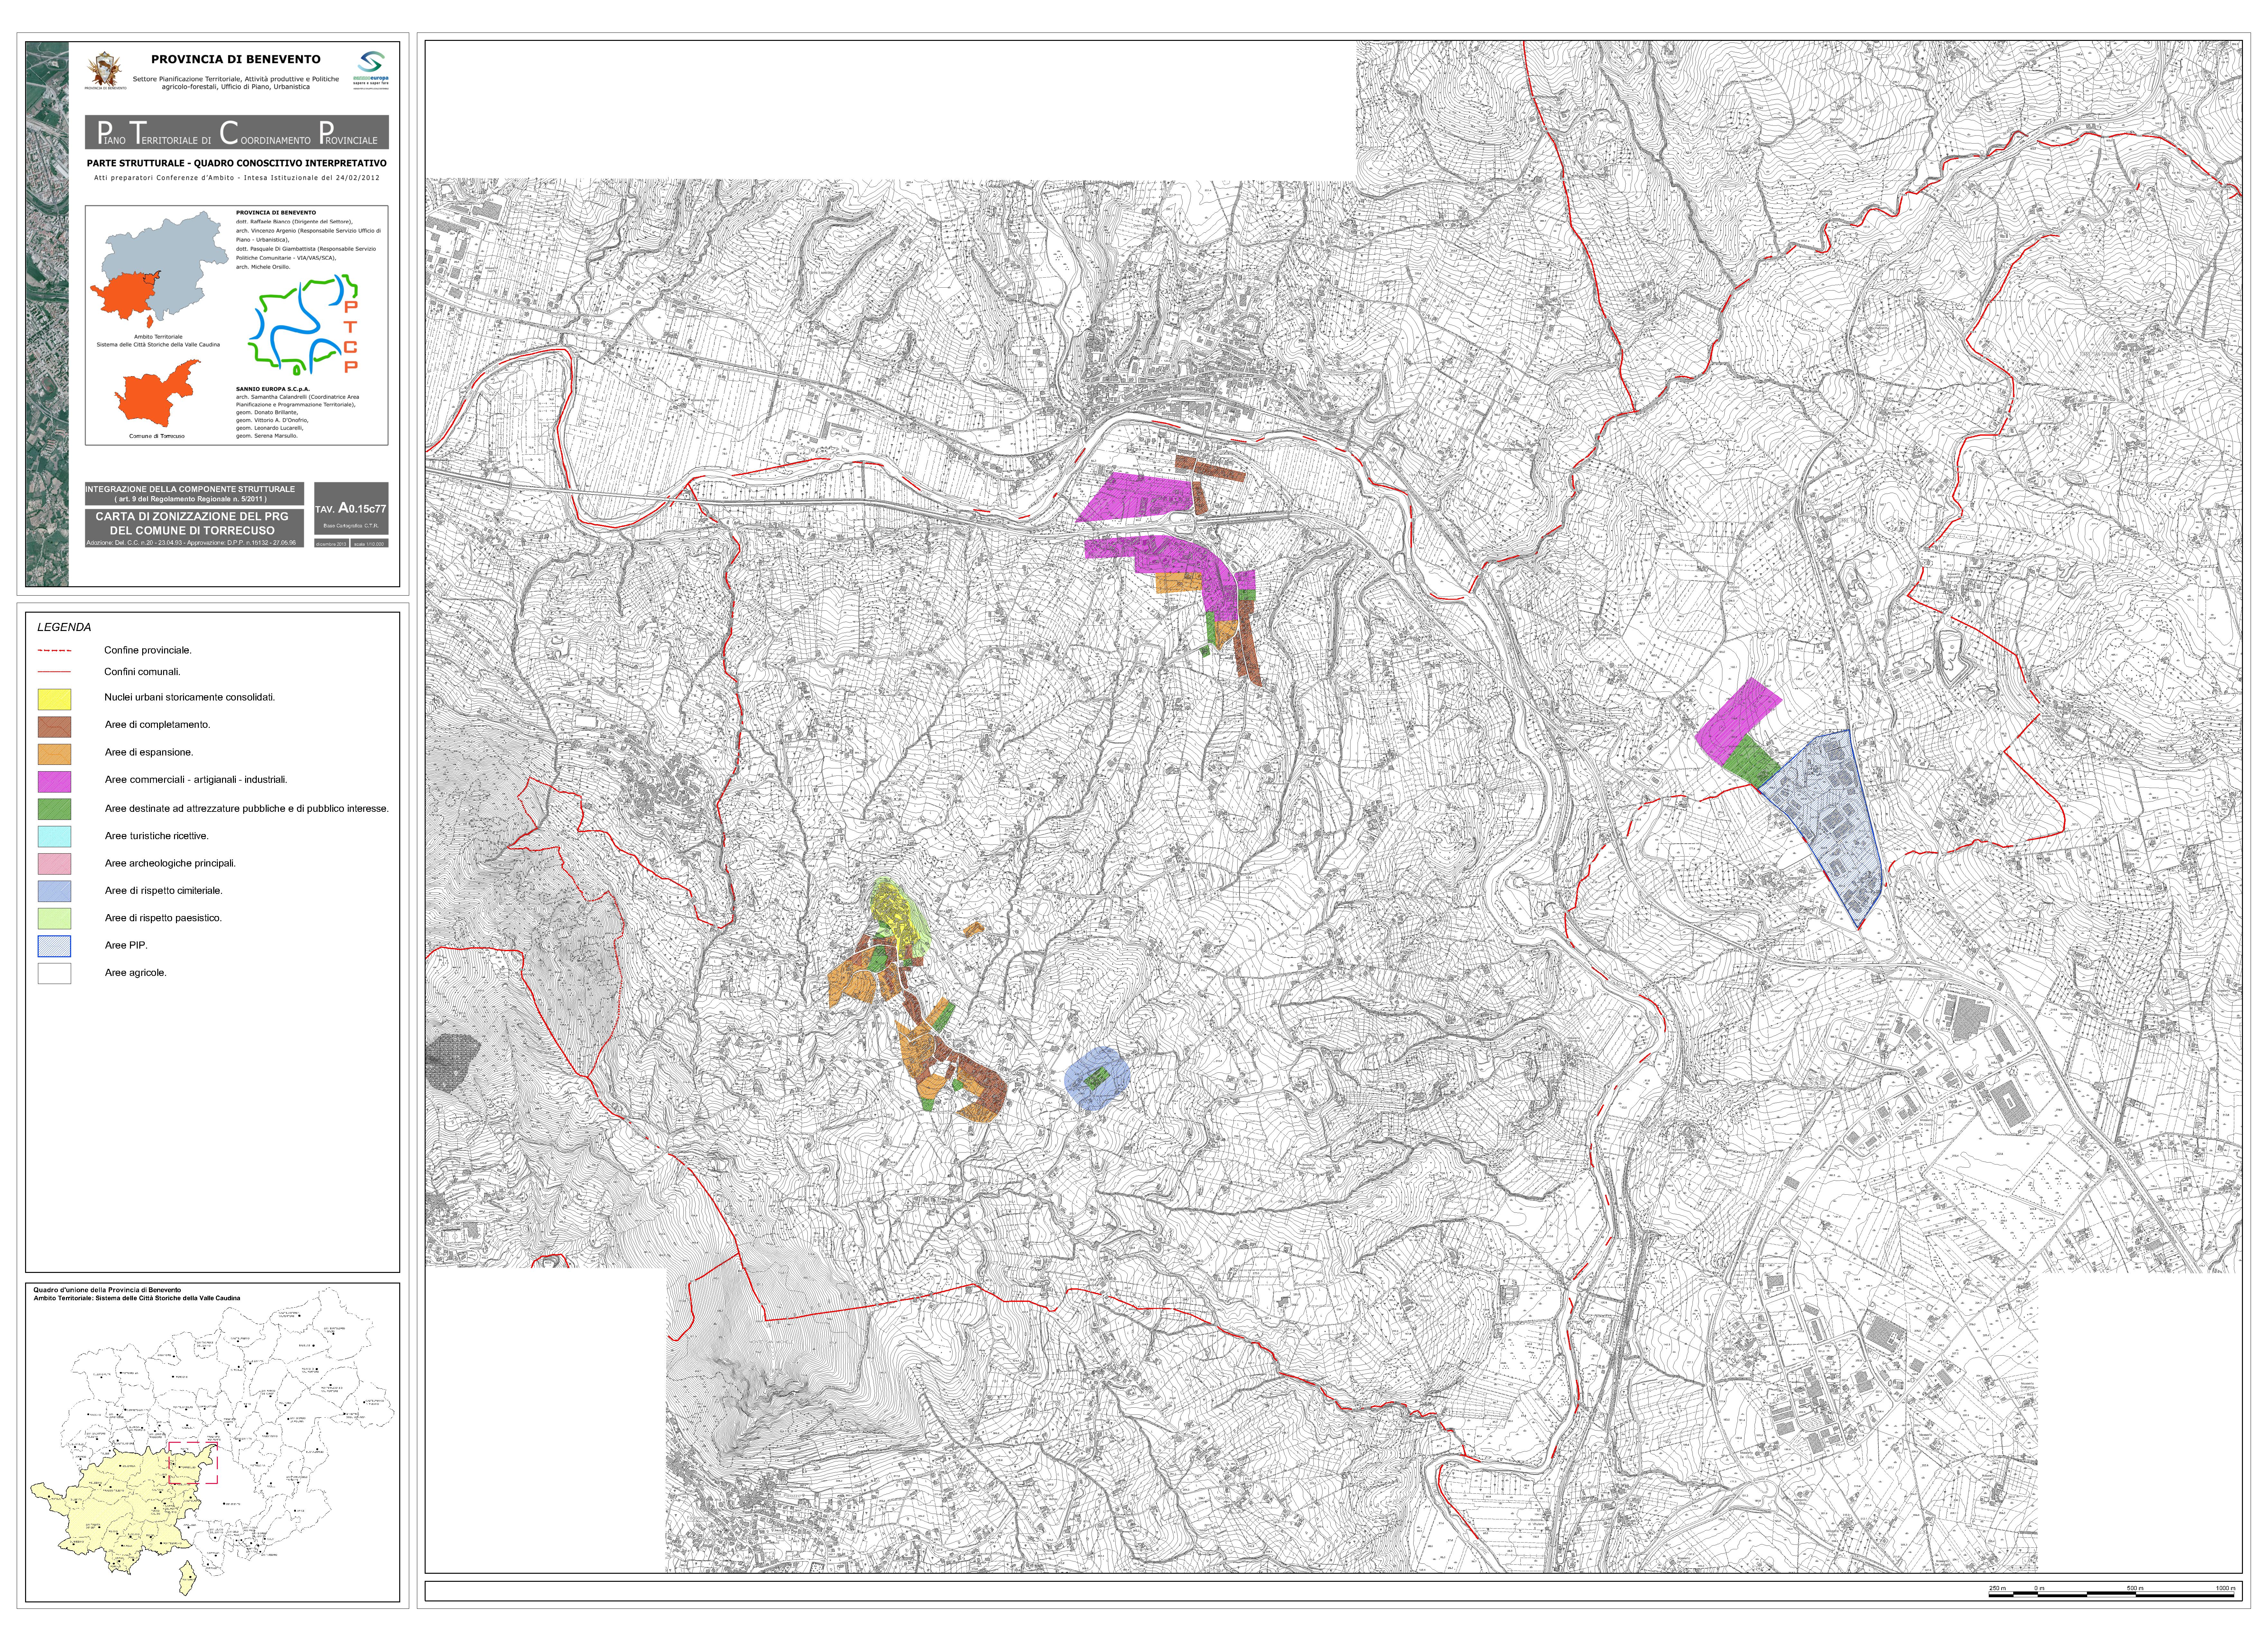Click the blue hatched Aree PIP swatch
Image resolution: width=2268 pixels, height=1641 pixels.
point(54,946)
